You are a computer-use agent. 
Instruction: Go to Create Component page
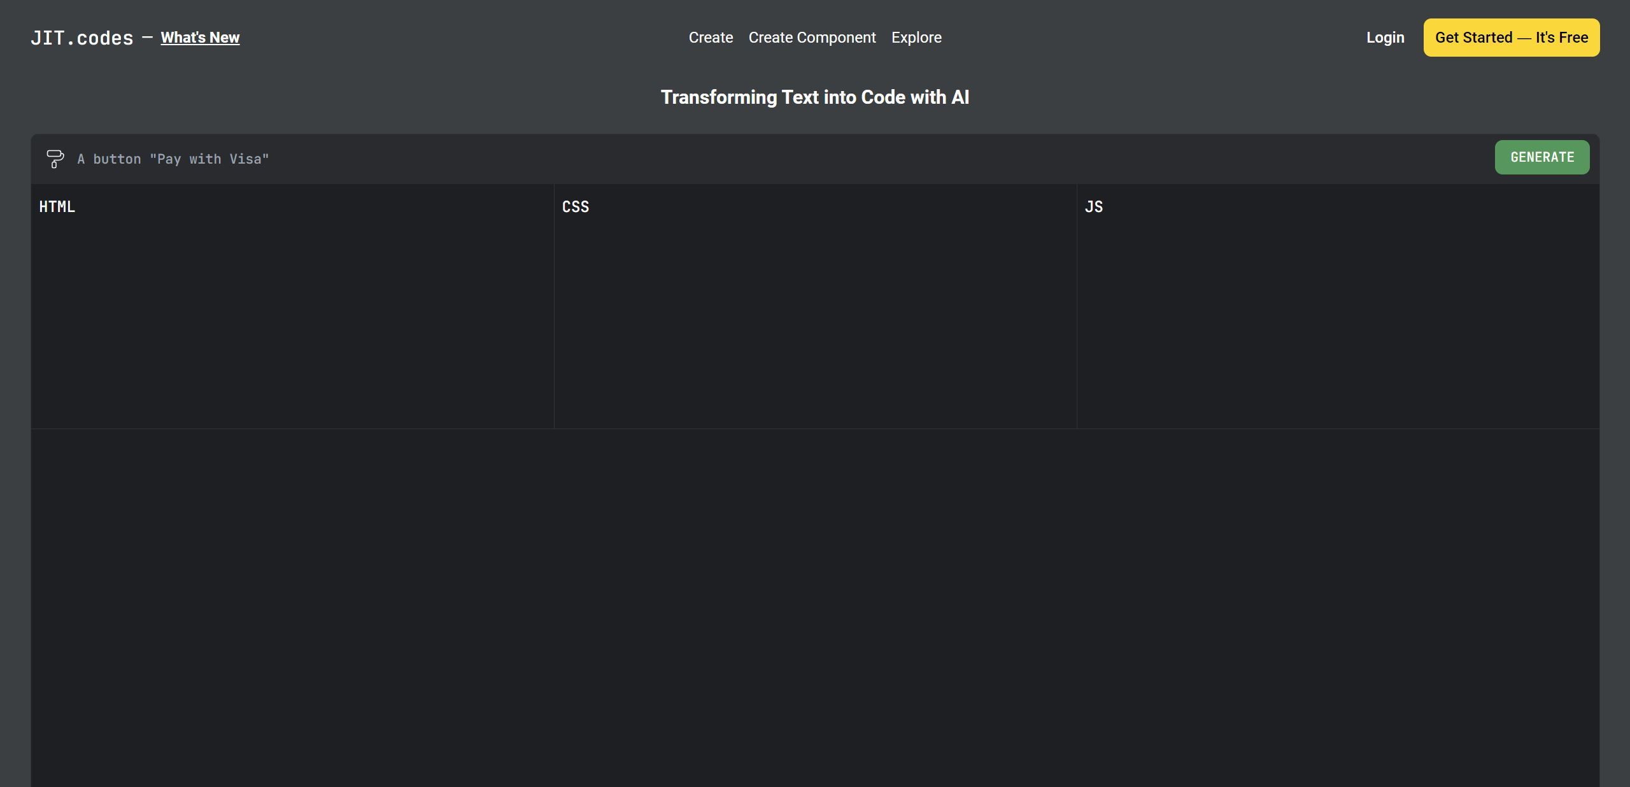(x=812, y=38)
